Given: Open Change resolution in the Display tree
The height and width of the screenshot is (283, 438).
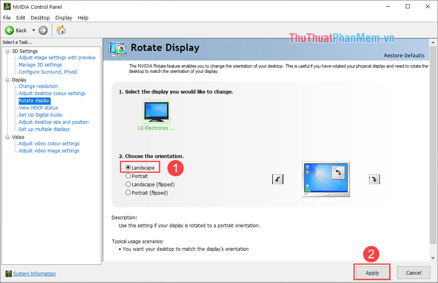Looking at the screenshot, I should [x=38, y=86].
